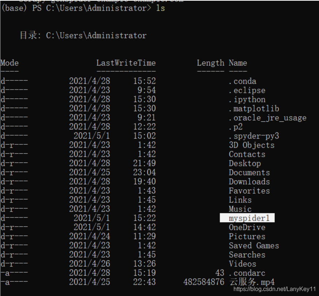Select the Documents folder name
The image size is (319, 296).
tap(250, 172)
